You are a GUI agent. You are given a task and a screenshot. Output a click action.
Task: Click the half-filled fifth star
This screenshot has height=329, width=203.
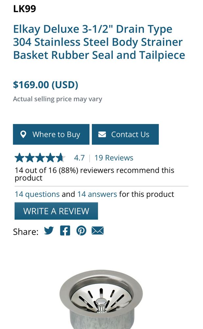pyautogui.click(x=61, y=157)
